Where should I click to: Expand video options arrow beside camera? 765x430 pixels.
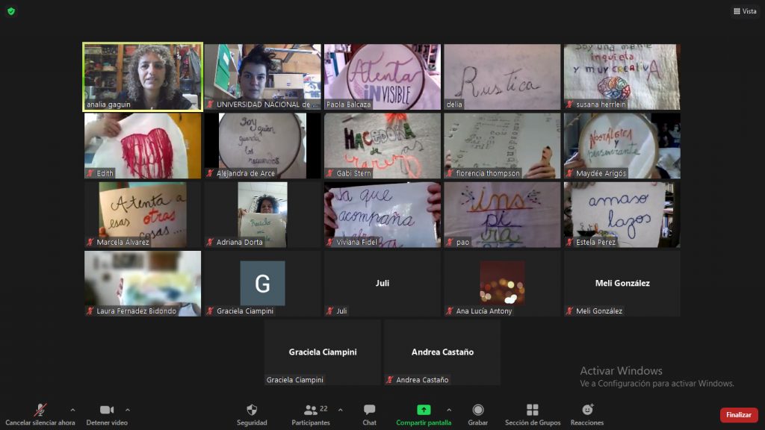128,410
